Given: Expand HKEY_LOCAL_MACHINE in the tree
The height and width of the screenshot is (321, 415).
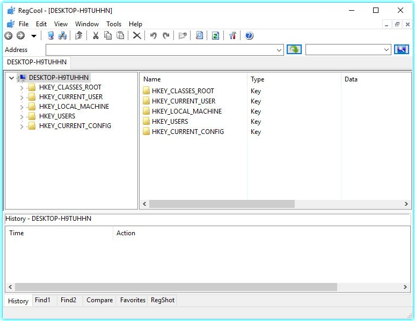Looking at the screenshot, I should pyautogui.click(x=21, y=107).
